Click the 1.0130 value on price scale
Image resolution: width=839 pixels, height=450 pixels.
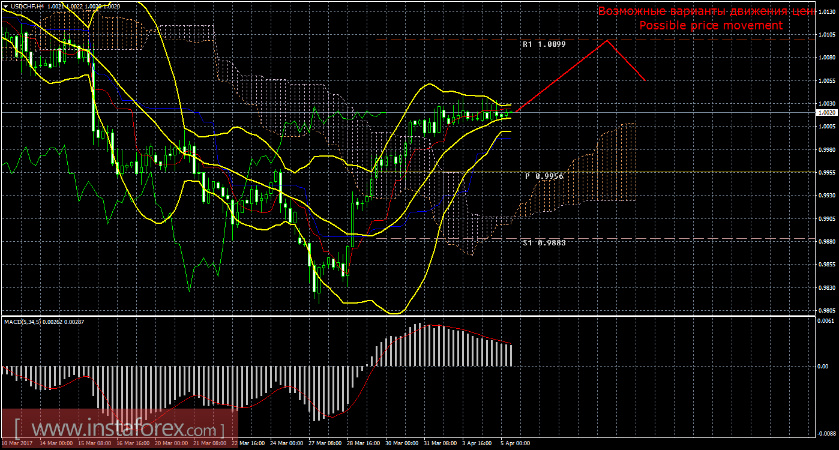pyautogui.click(x=826, y=11)
